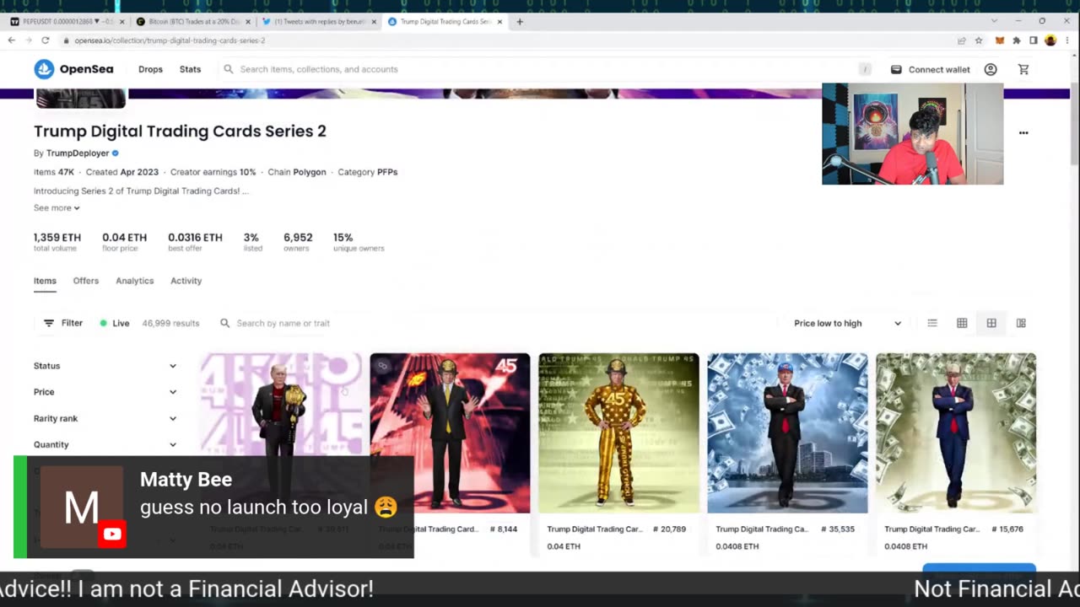The image size is (1080, 607).
Task: Open the collection three-dot more menu
Action: (1023, 132)
